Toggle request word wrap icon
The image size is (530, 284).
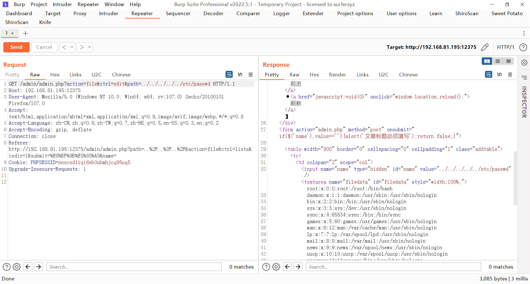pyautogui.click(x=229, y=74)
